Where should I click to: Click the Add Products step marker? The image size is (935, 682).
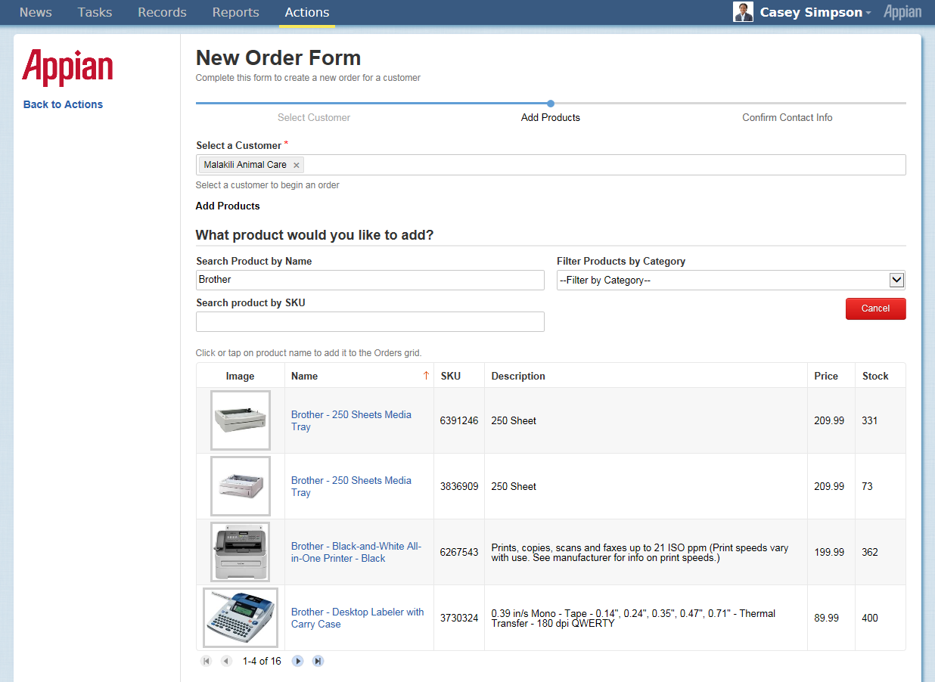click(x=551, y=104)
